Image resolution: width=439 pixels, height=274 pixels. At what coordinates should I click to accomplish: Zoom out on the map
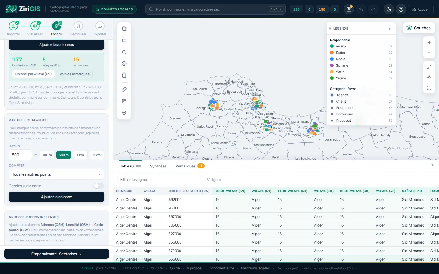(429, 53)
